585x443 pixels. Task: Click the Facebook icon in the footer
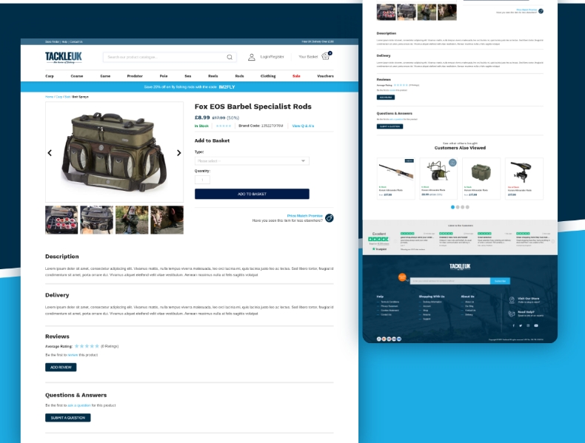[x=513, y=325]
